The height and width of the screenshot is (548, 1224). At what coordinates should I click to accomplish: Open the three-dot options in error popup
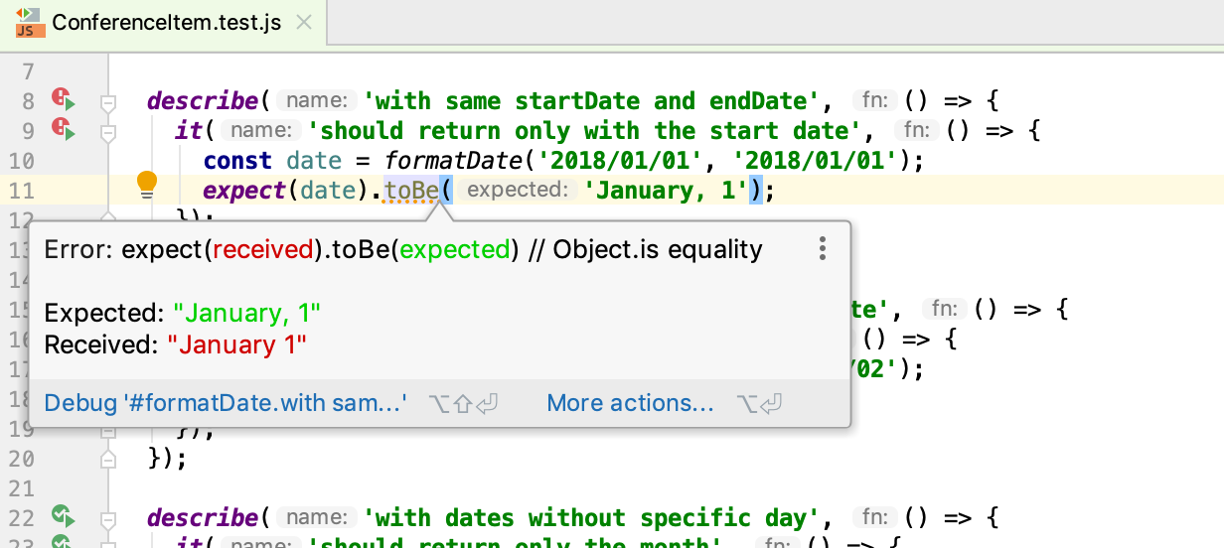(822, 249)
